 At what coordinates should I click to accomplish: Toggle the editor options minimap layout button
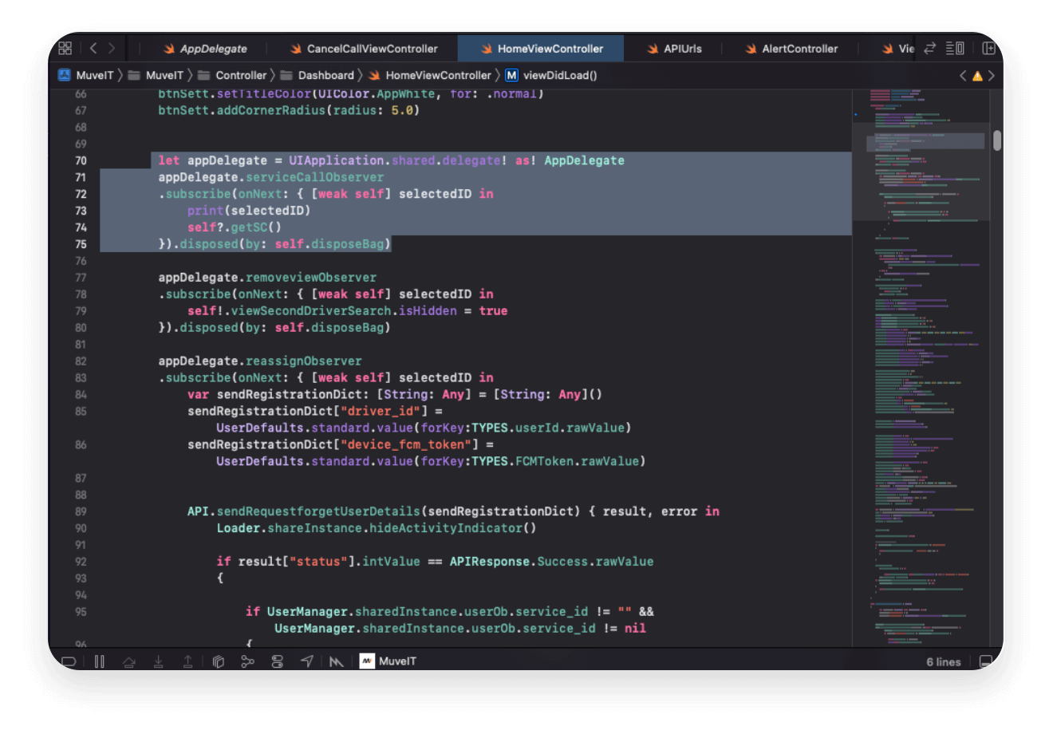click(x=955, y=49)
